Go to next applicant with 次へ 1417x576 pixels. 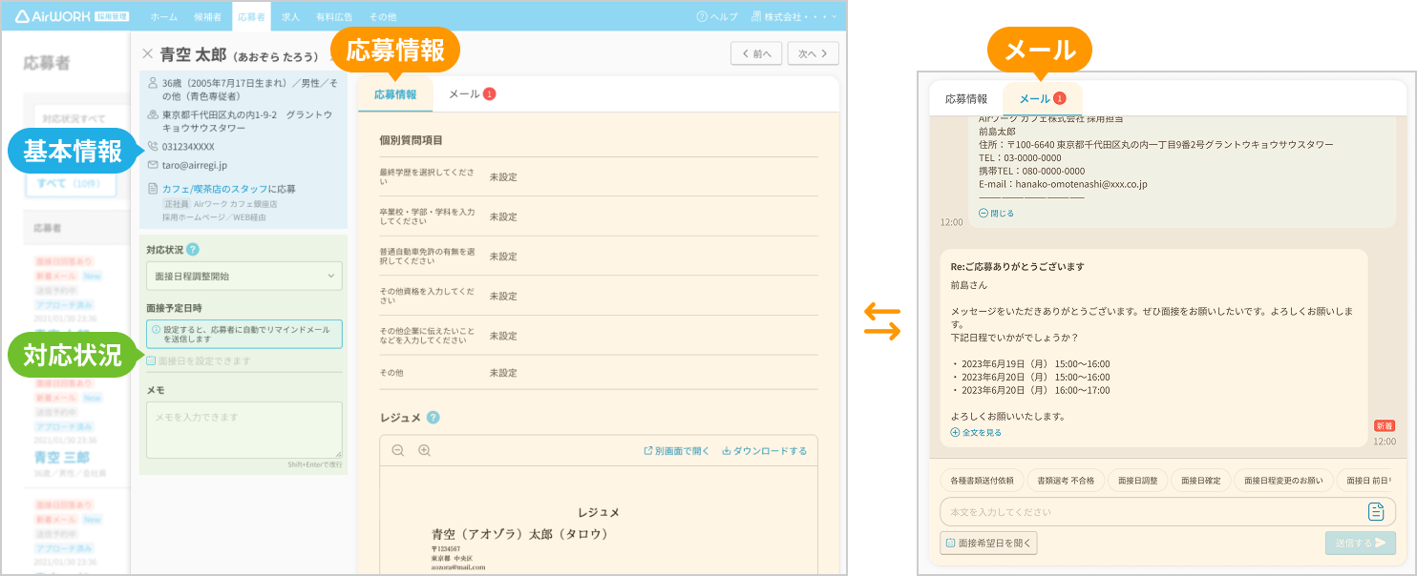pyautogui.click(x=813, y=53)
